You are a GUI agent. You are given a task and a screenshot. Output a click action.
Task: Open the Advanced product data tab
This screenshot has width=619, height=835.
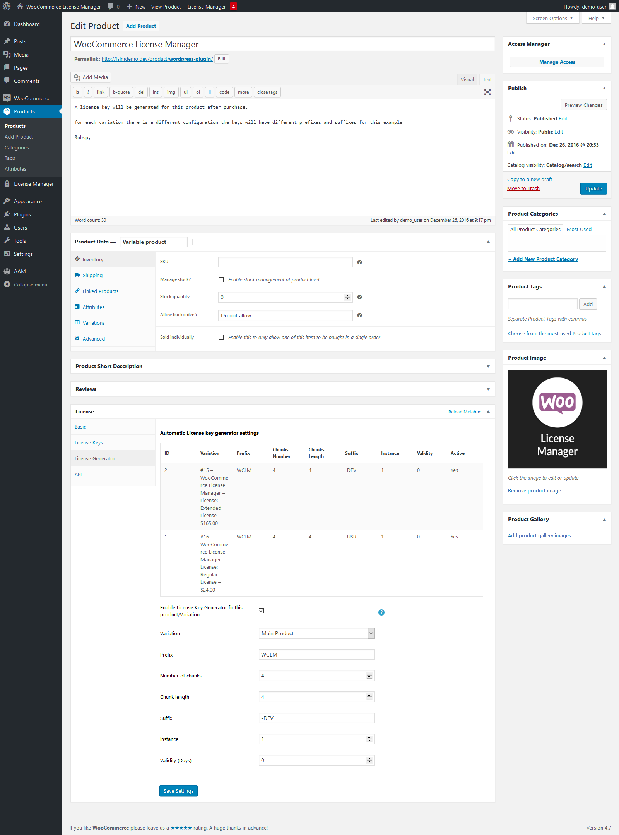click(x=113, y=339)
